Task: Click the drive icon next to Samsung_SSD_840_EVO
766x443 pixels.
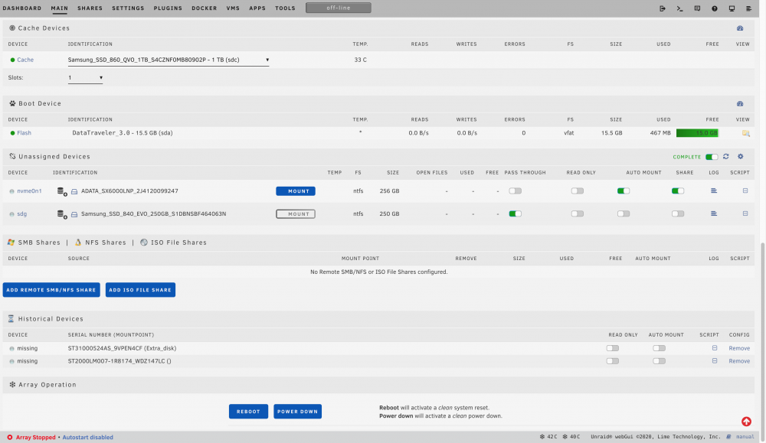Action: pyautogui.click(x=74, y=214)
